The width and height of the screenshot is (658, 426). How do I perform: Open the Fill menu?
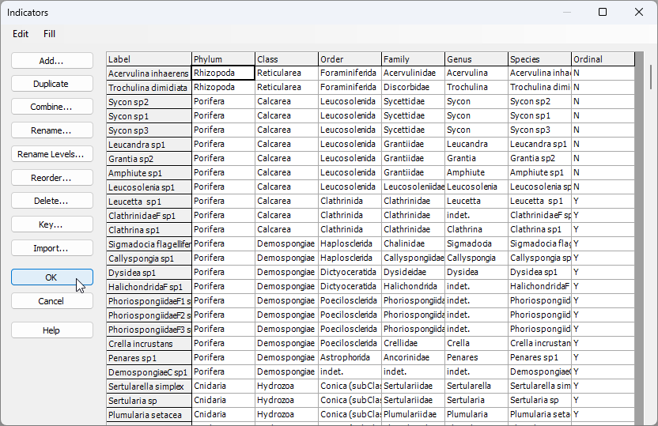tap(49, 34)
